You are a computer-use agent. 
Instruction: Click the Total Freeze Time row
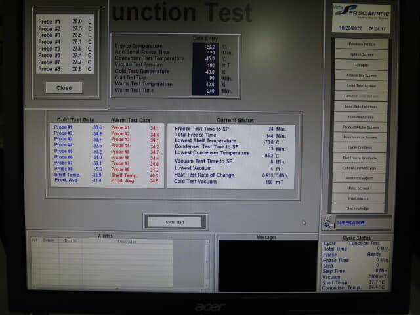230,135
